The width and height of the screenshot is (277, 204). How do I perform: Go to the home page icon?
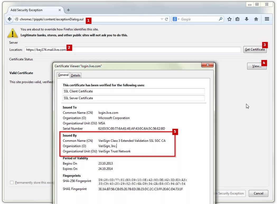(256, 19)
